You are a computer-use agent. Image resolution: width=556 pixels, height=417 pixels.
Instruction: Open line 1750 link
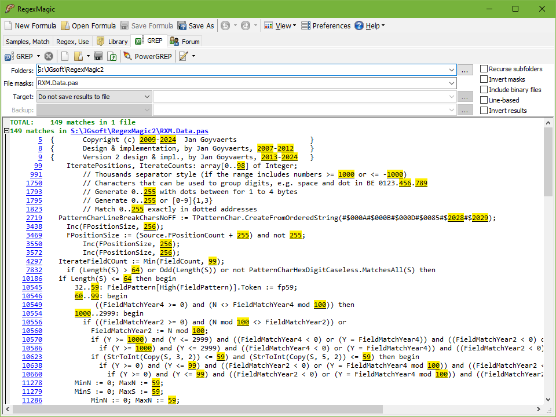pyautogui.click(x=34, y=183)
